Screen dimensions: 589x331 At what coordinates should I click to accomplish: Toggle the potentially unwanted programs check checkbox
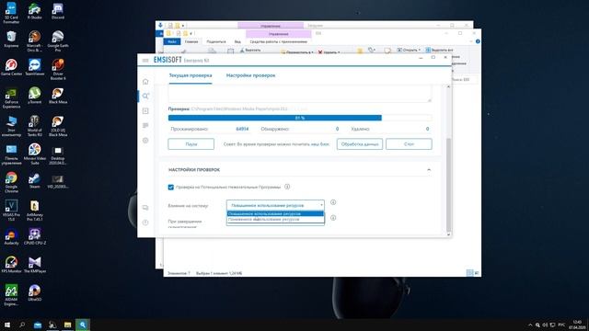(171, 187)
